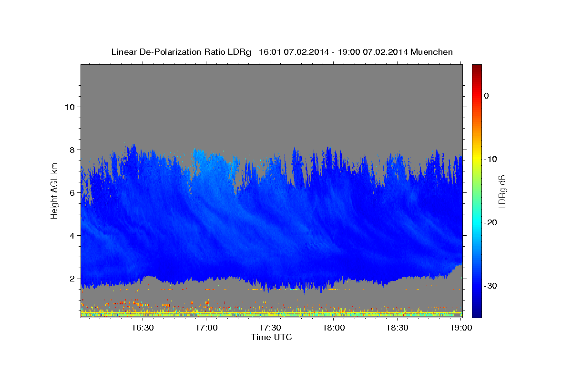Click the 18:30 time tick label

point(397,328)
